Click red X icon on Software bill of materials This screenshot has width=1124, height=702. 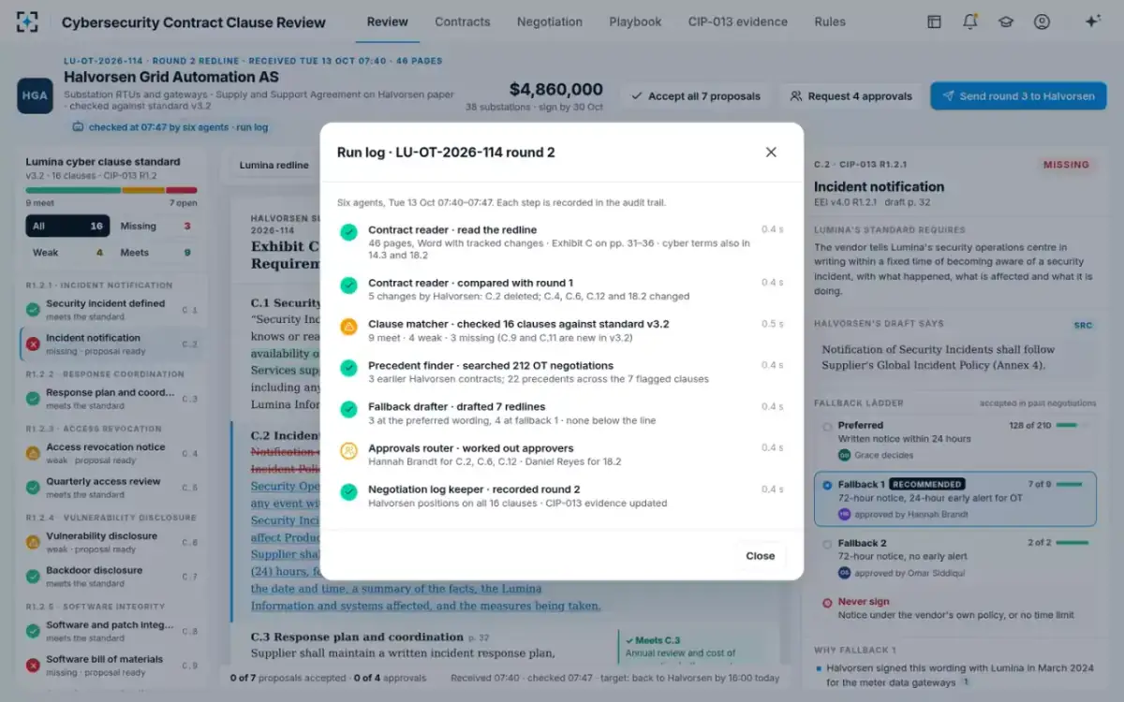[x=33, y=665]
